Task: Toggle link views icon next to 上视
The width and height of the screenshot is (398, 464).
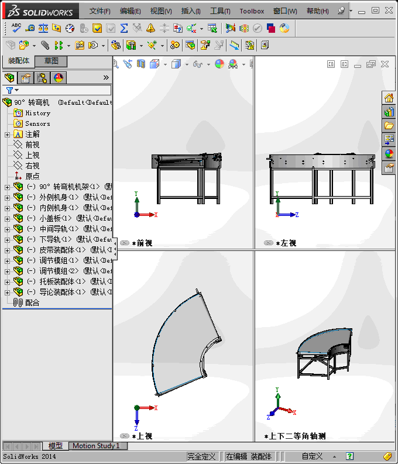Action: point(125,436)
